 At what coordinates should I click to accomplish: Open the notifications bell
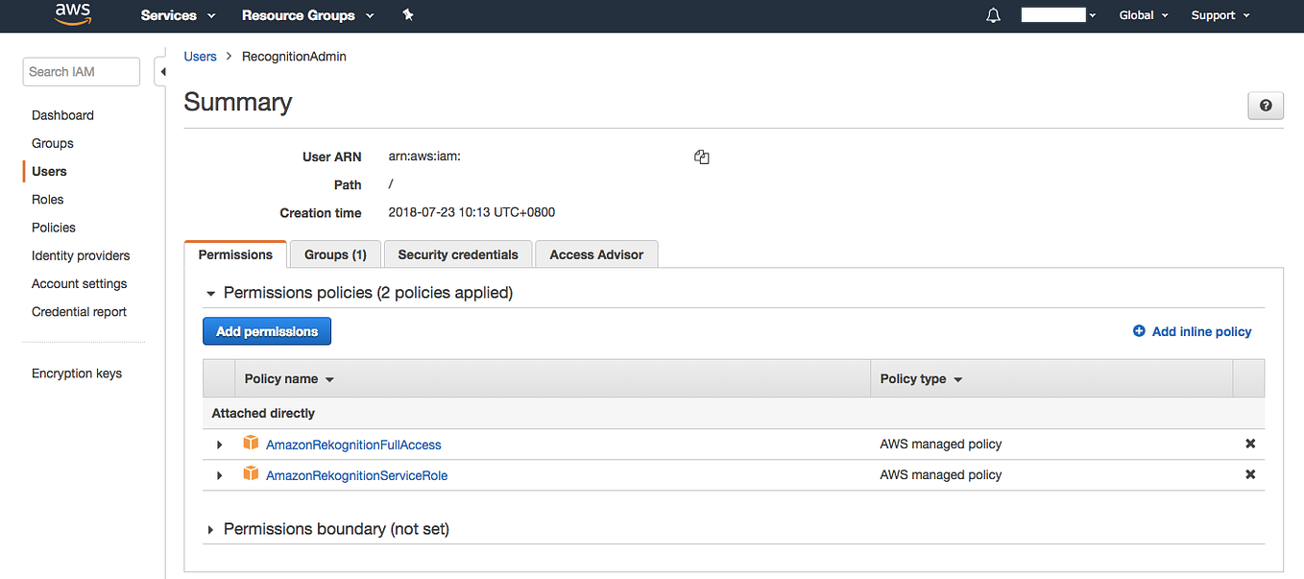[x=994, y=15]
